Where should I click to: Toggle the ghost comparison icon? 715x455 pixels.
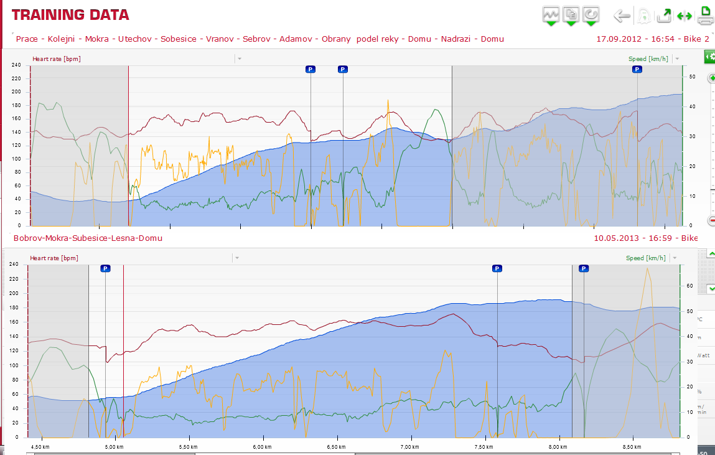(644, 16)
